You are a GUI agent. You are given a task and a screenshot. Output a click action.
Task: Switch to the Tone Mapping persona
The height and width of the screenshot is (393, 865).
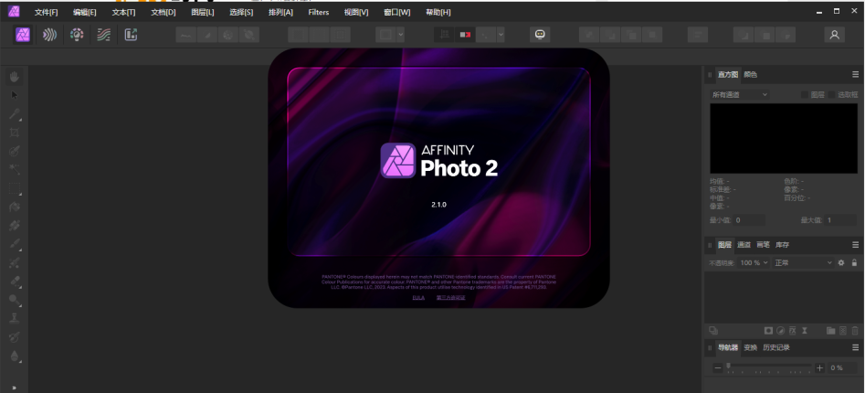point(104,35)
